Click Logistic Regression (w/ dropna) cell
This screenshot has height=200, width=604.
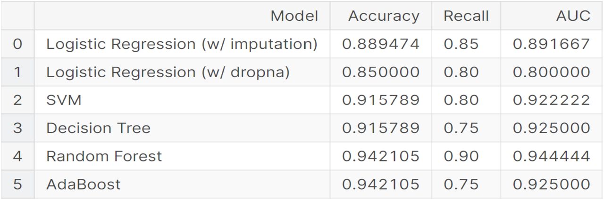[x=168, y=72]
